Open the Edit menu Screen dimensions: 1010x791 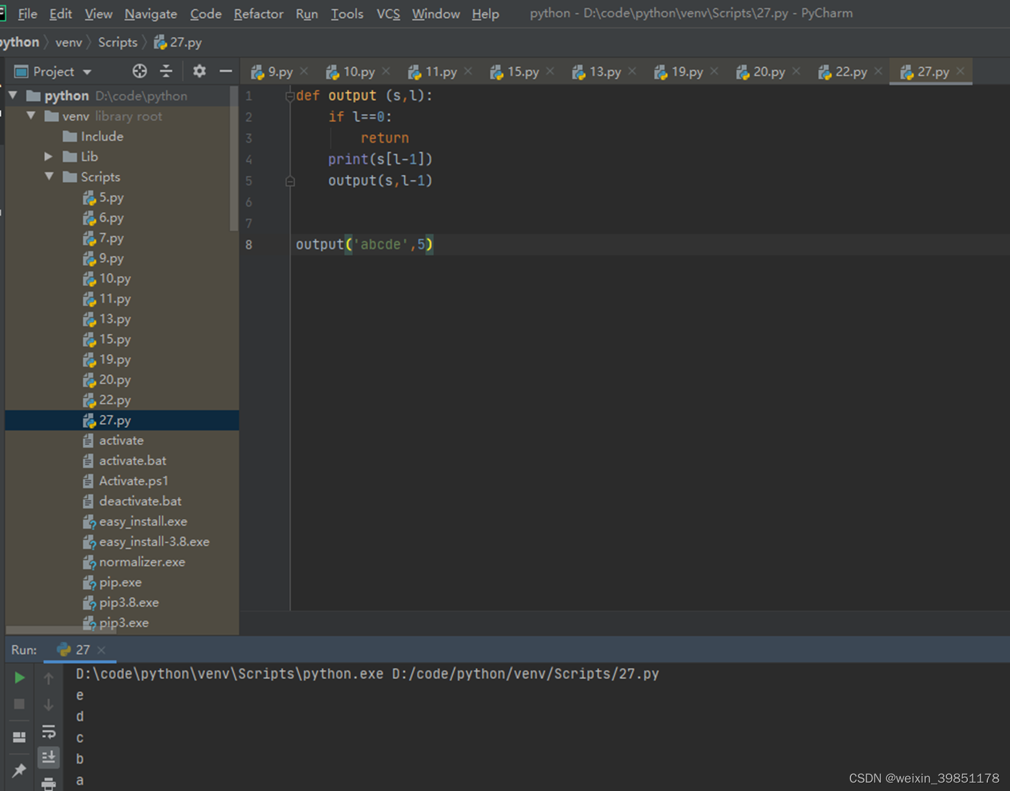coord(60,14)
